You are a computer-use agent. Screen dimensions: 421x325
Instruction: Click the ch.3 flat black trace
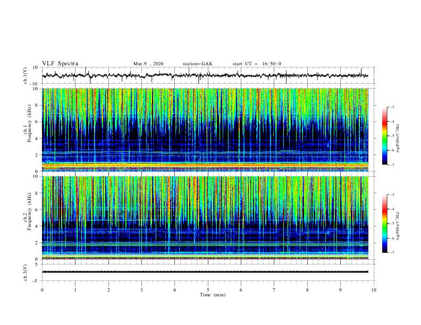(205, 272)
